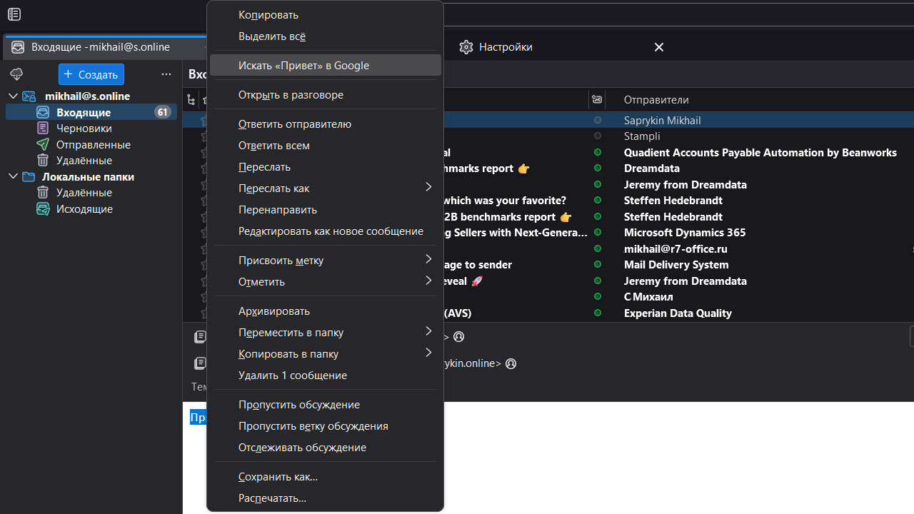Toggle read dot for Quadient Accounts Payable row
The width and height of the screenshot is (914, 514).
tap(598, 153)
